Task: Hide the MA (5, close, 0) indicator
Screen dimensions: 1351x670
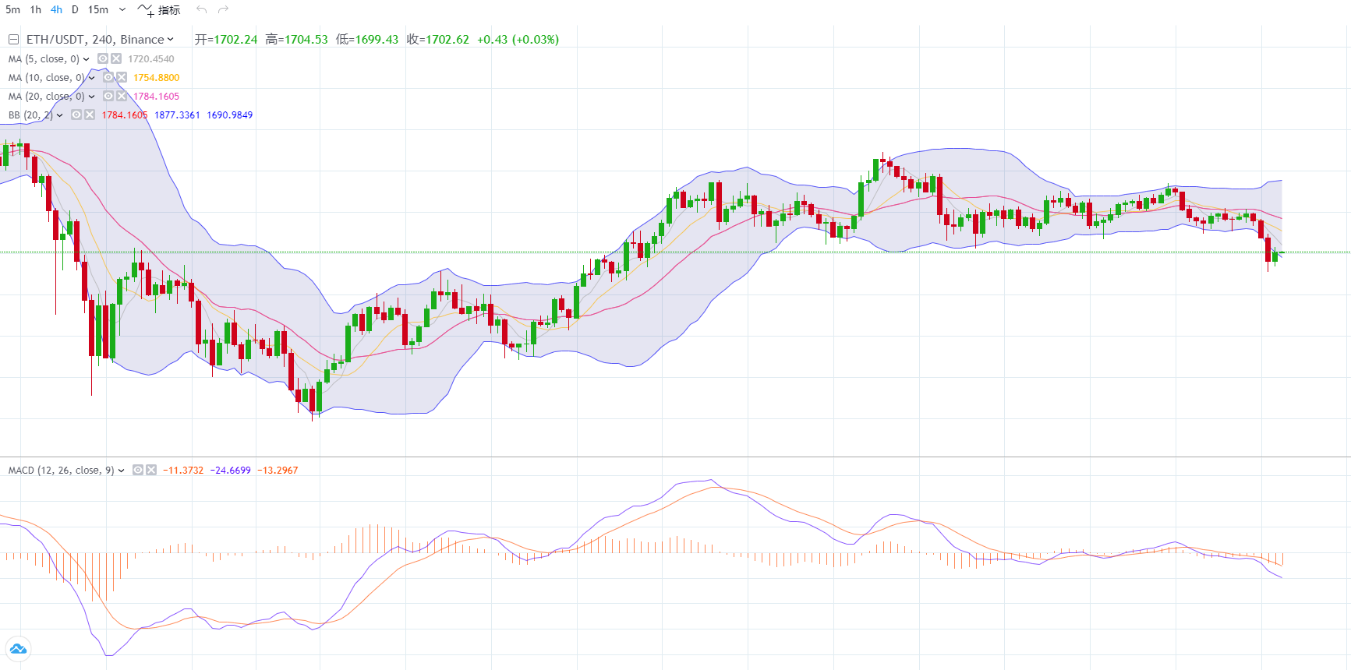Action: [x=103, y=58]
